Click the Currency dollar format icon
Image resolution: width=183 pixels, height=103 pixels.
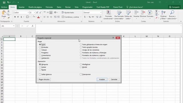coord(85,17)
